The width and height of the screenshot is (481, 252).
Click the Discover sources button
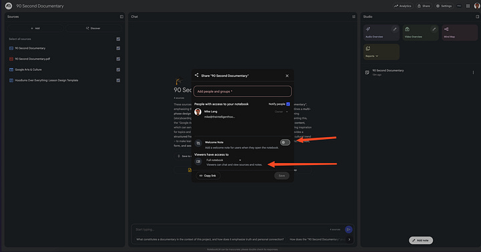pos(94,28)
